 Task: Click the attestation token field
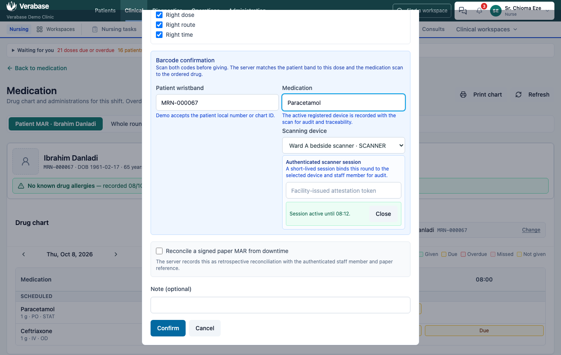(x=344, y=190)
